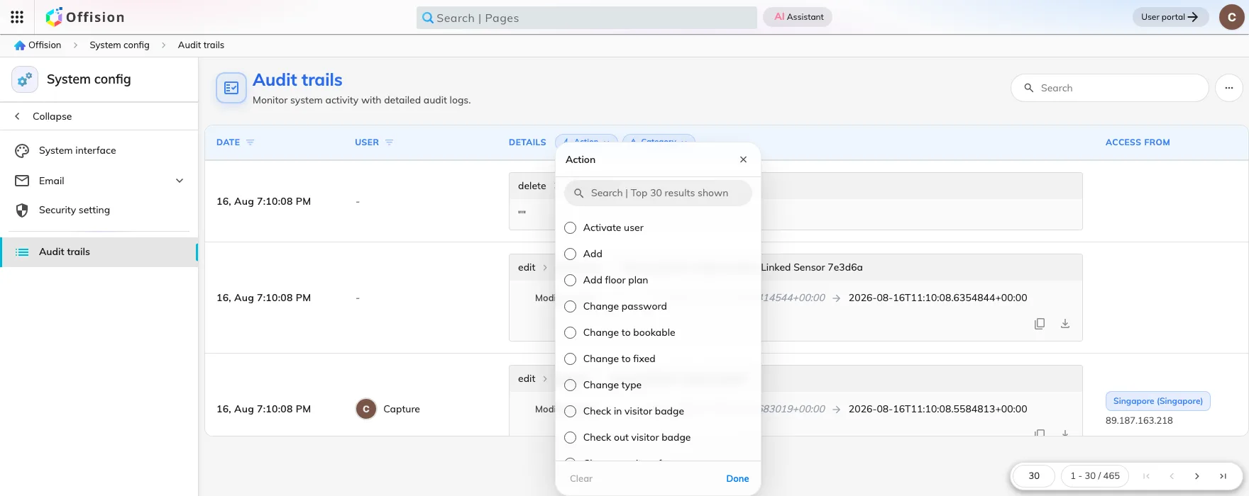Open the user profile avatar menu
The width and height of the screenshot is (1249, 496).
(1231, 17)
